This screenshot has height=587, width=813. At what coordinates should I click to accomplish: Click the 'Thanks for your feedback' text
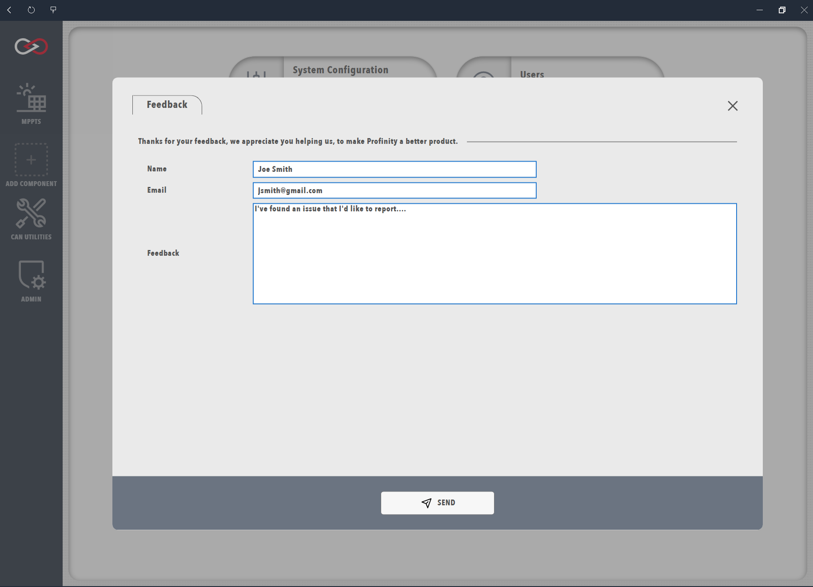click(298, 141)
